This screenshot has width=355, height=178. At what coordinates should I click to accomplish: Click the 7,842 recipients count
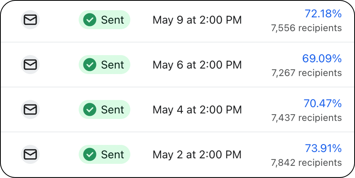pyautogui.click(x=307, y=163)
